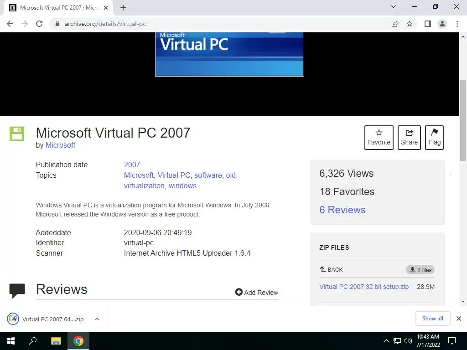Viewport: 467px width, 350px height.
Task: Open network status tray icon
Action: click(397, 341)
